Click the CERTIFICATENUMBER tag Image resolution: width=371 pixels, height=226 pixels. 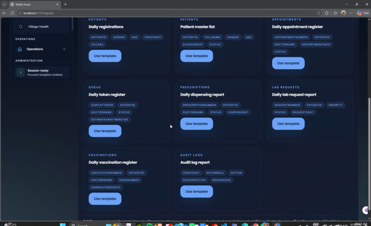[106, 173]
